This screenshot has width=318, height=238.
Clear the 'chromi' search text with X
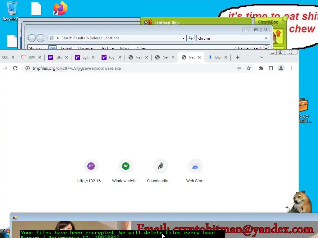point(266,38)
